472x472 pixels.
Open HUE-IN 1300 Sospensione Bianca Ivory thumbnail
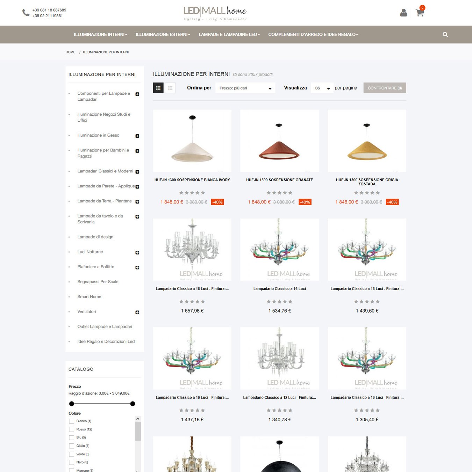[192, 141]
